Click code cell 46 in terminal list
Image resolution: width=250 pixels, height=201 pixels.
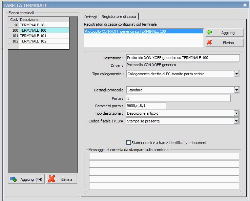coord(14,25)
